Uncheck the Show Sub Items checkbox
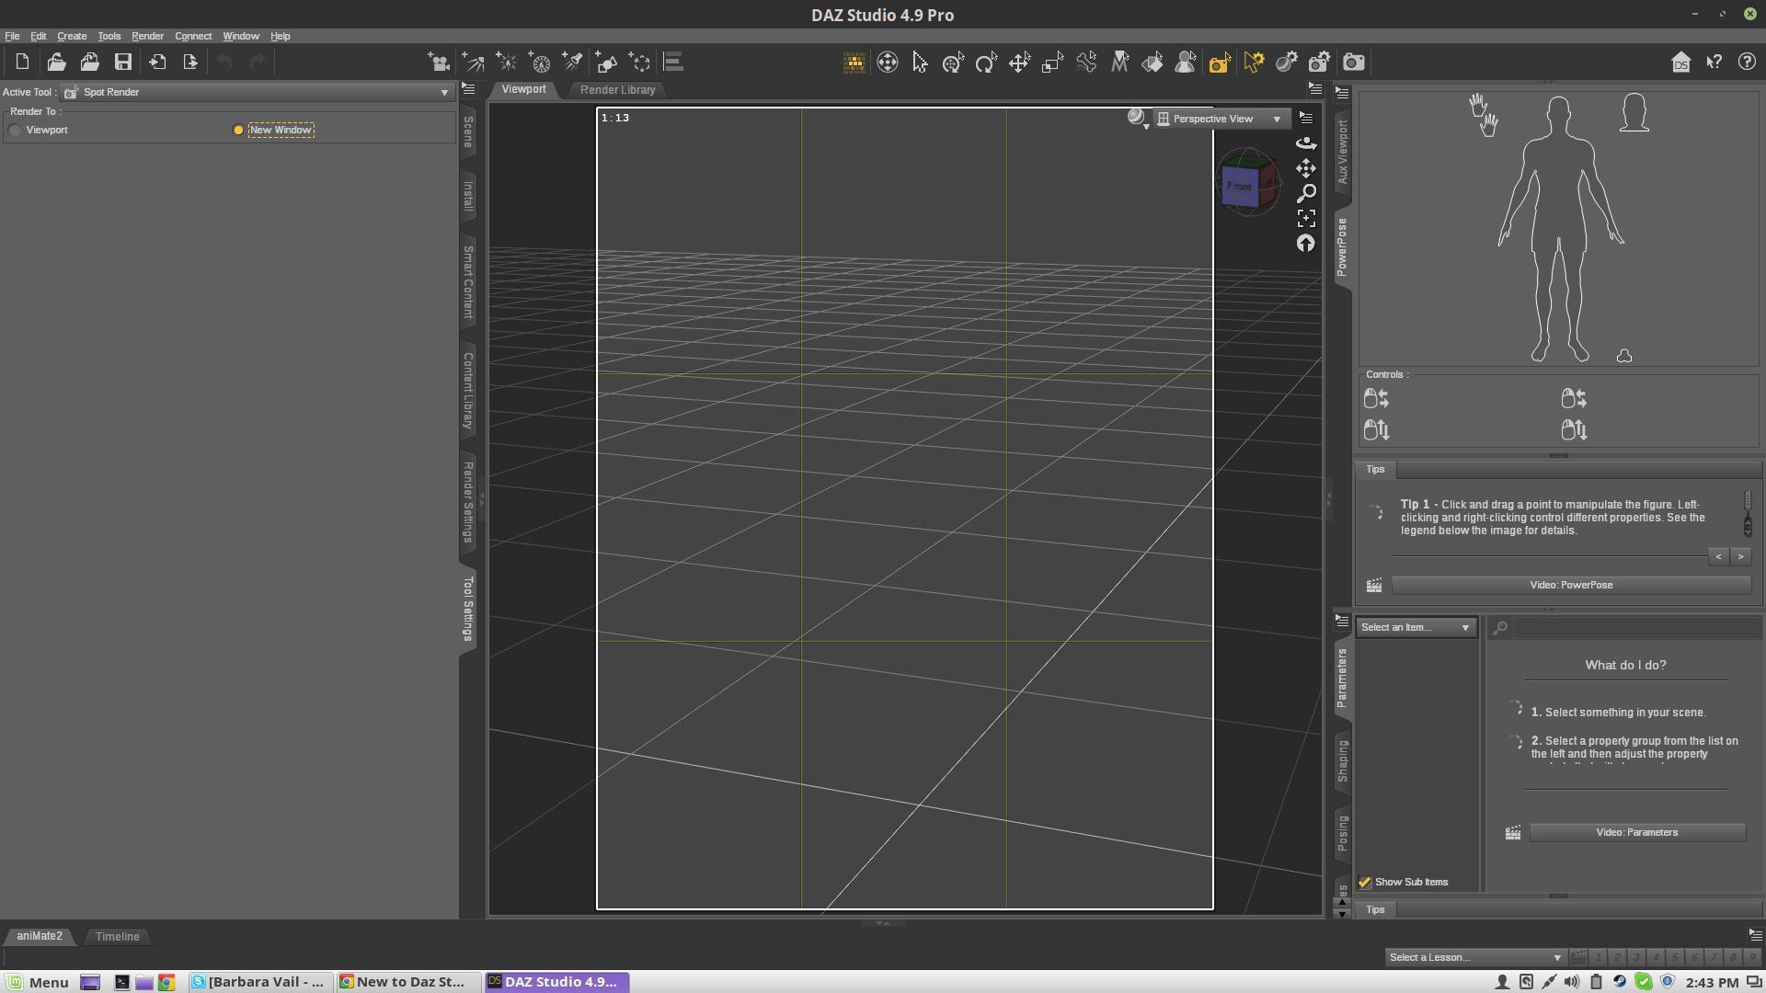Screen dimensions: 1766x993 [x=1365, y=883]
